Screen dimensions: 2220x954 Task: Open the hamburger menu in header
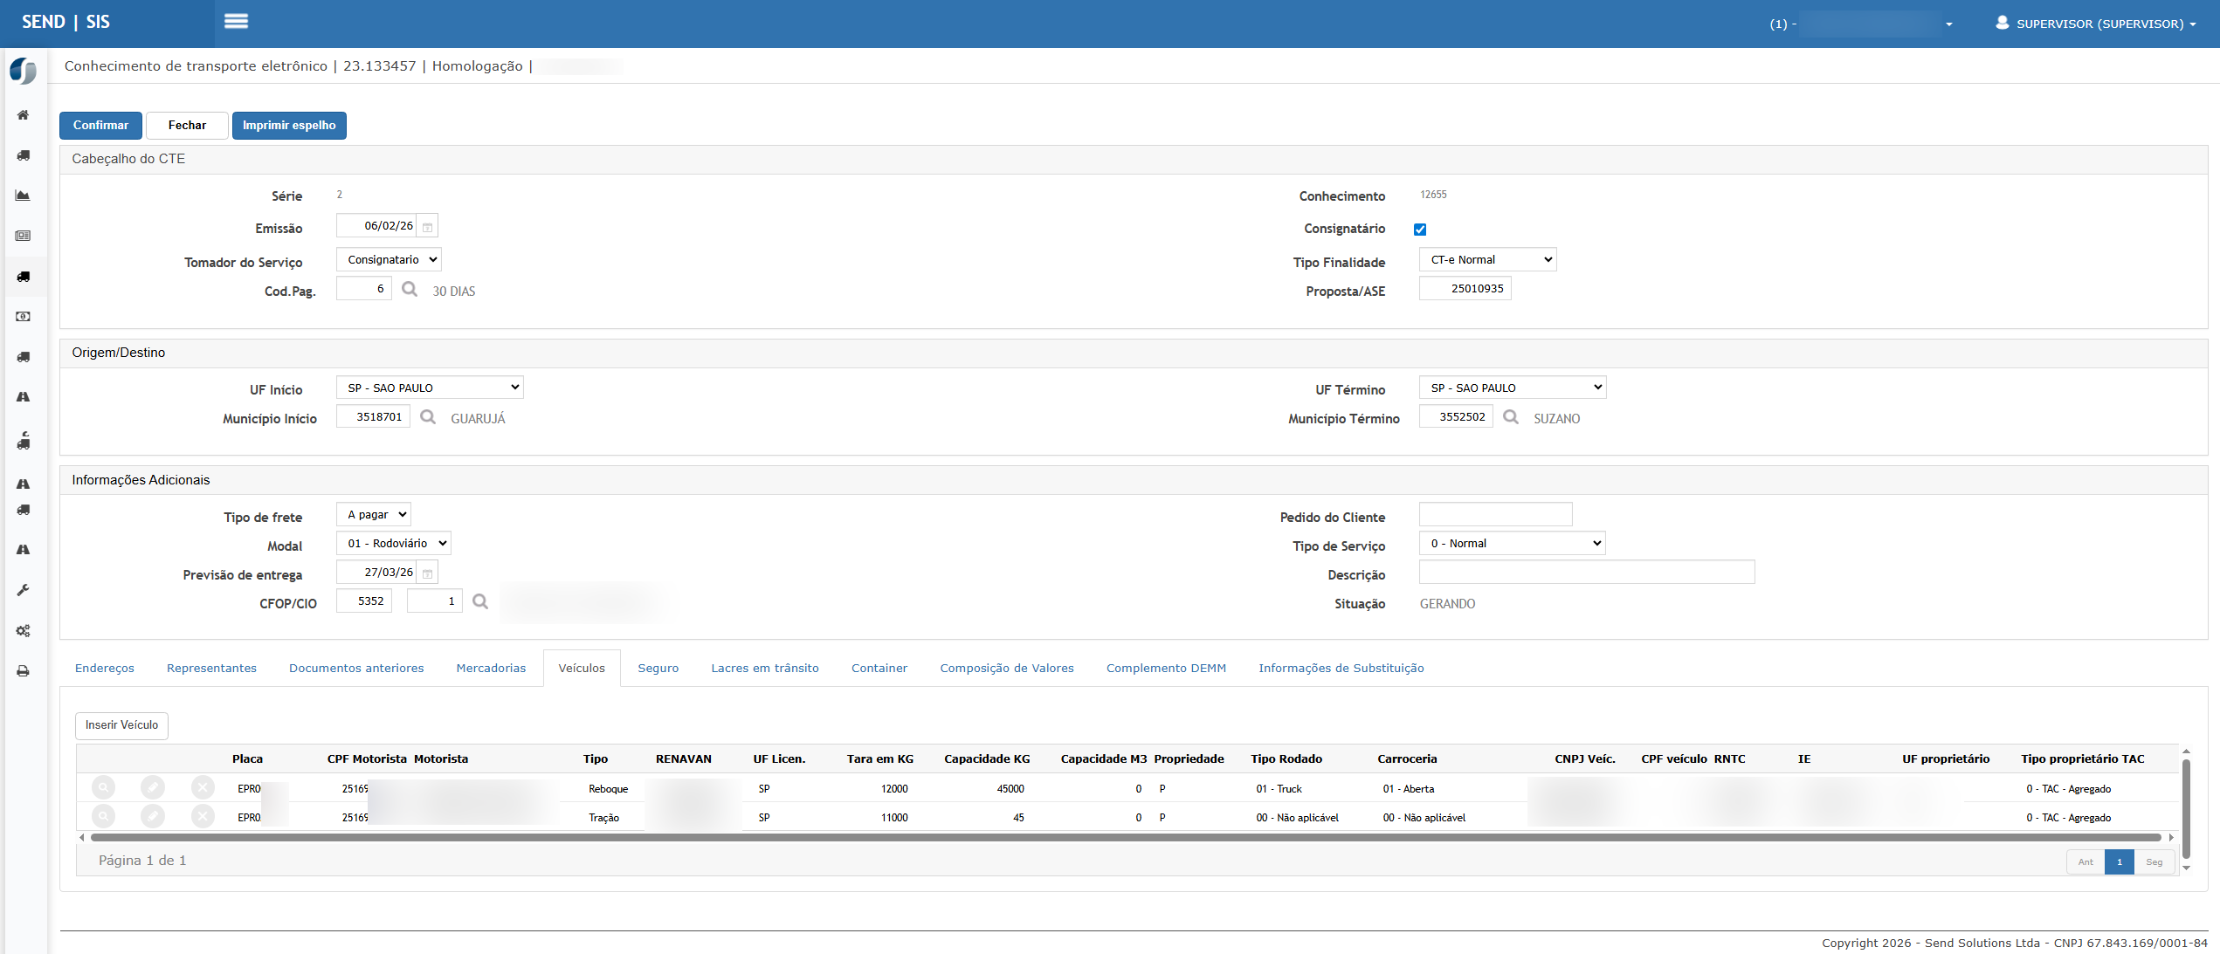click(x=236, y=22)
